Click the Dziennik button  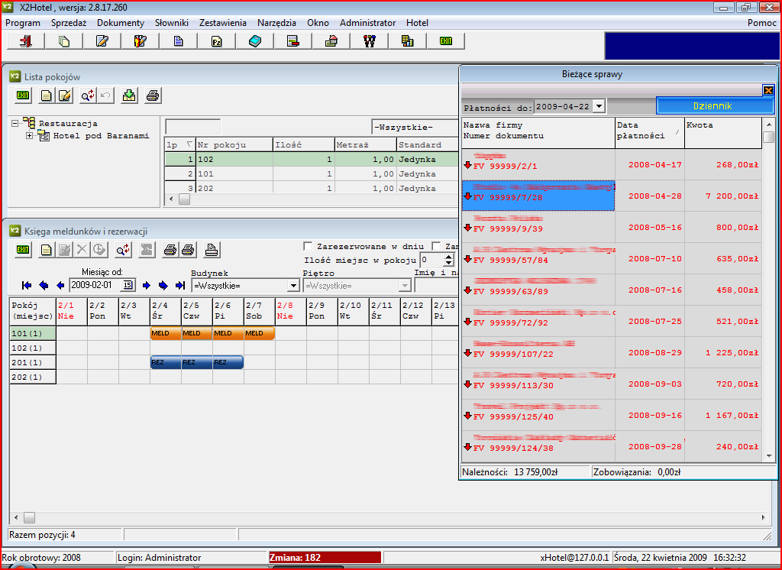[x=715, y=105]
